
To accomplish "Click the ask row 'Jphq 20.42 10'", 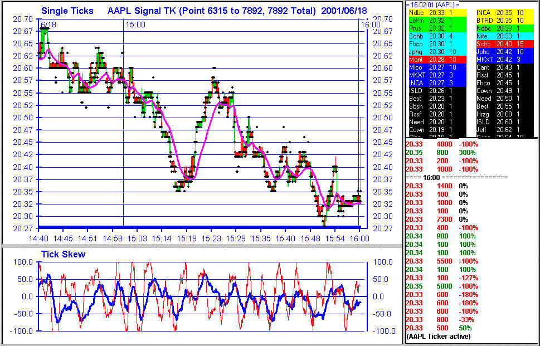I will pyautogui.click(x=504, y=52).
